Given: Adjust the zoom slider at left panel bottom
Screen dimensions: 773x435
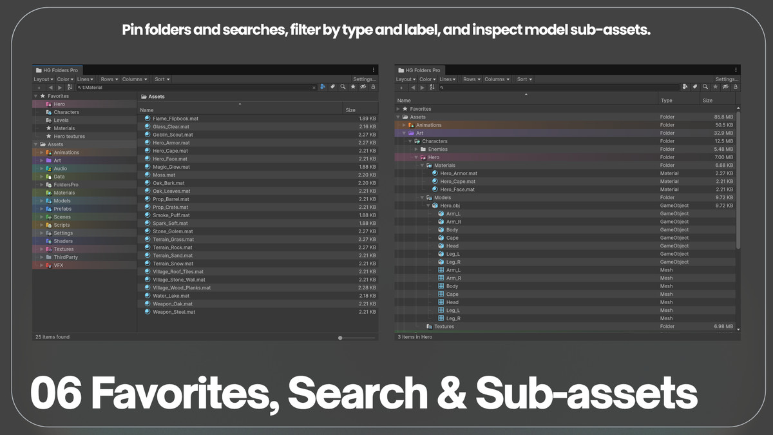Looking at the screenshot, I should 356,338.
